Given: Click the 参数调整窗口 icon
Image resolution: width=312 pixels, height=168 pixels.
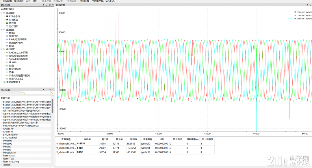Looking at the screenshot, I should click(4, 82).
